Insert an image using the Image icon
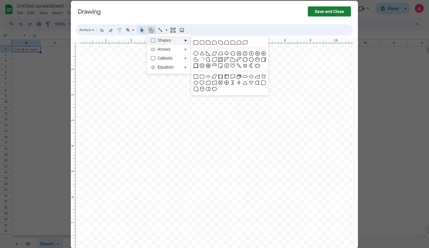The image size is (429, 248). click(x=182, y=30)
